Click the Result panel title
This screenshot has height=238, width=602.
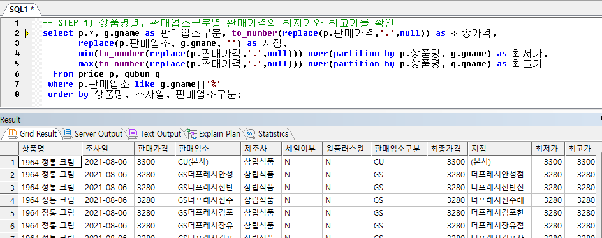click(x=10, y=120)
